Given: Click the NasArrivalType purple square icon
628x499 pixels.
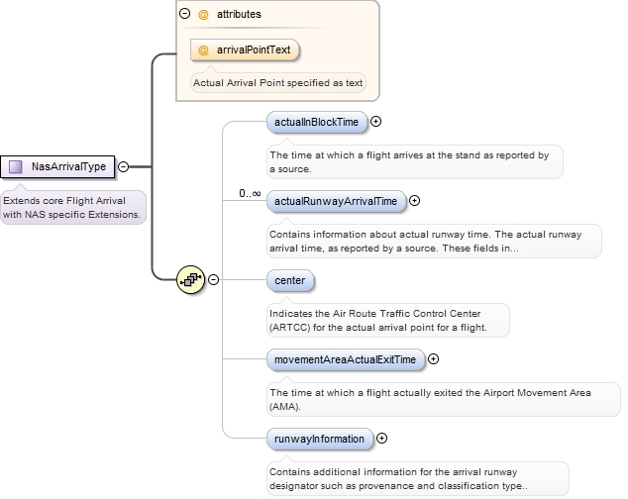Looking at the screenshot, I should click(x=16, y=166).
